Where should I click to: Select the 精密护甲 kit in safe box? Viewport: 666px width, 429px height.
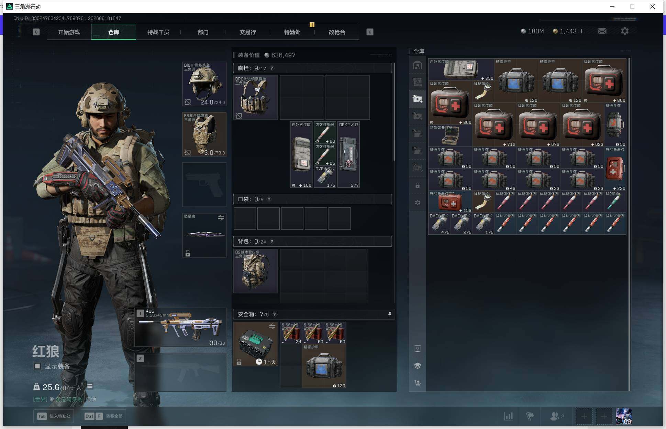(x=324, y=366)
